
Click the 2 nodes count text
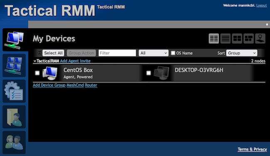pyautogui.click(x=258, y=61)
